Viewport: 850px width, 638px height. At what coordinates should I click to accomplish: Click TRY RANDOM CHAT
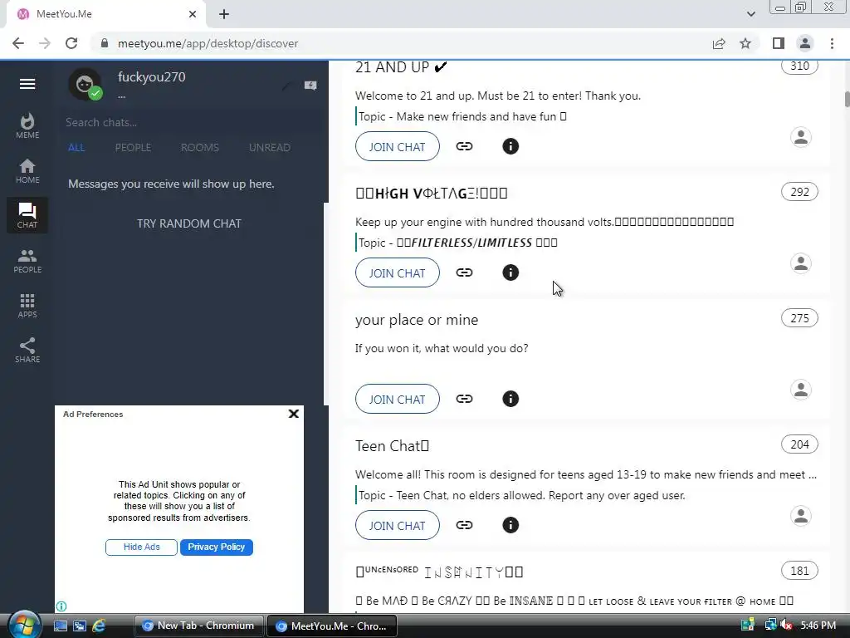(x=189, y=223)
